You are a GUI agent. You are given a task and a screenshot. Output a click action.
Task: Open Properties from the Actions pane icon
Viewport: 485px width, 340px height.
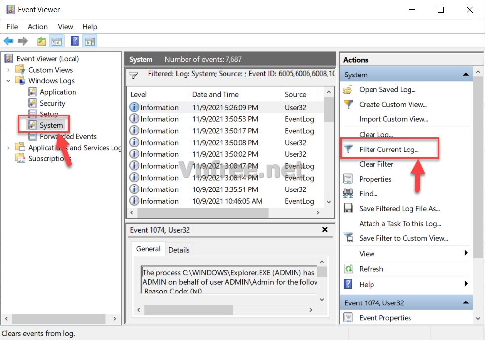point(347,179)
